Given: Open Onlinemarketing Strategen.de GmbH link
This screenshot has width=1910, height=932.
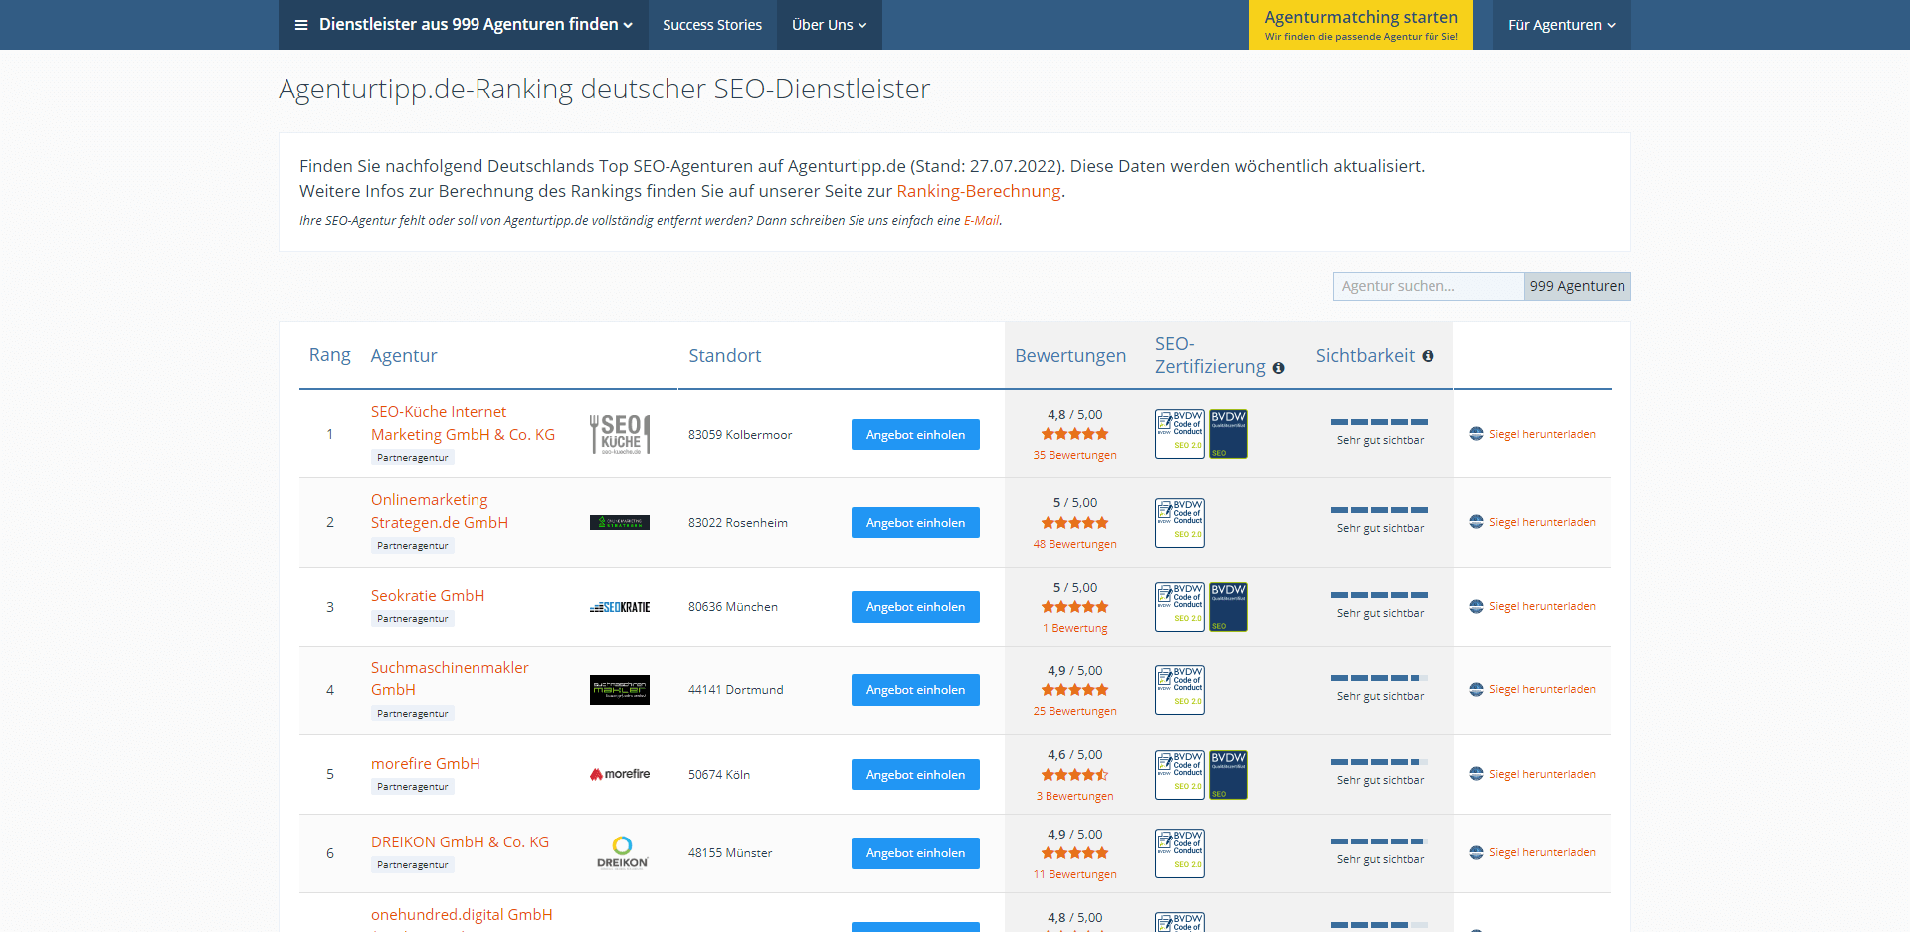Looking at the screenshot, I should 440,511.
